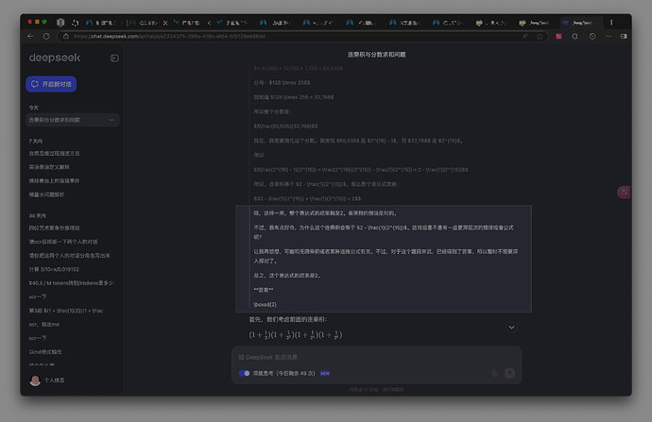Click the attachment paperclip icon
The width and height of the screenshot is (652, 422).
tap(494, 373)
